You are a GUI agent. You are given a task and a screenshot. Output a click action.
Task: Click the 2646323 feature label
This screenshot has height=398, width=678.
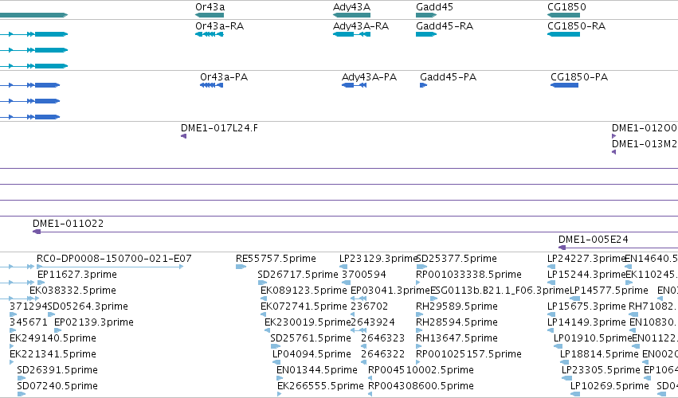pos(382,338)
